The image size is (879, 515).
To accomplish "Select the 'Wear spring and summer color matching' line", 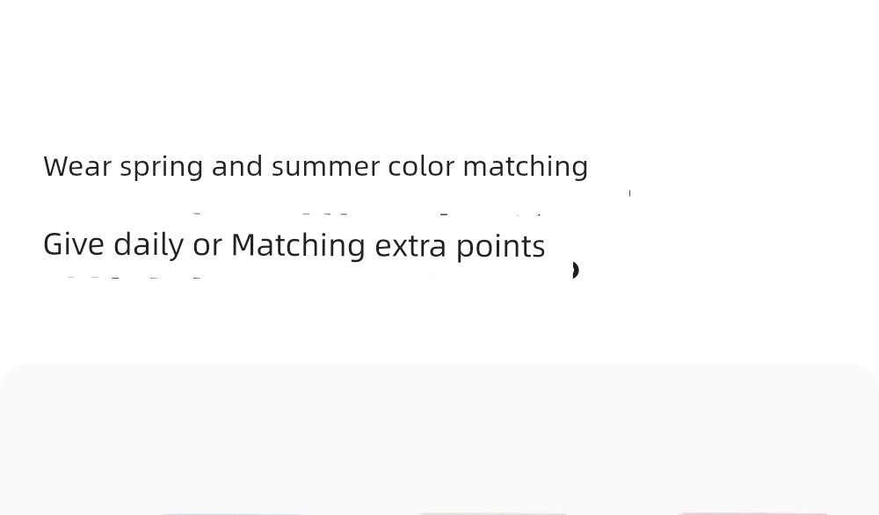I will click(316, 167).
